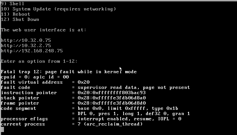Open the http://10.32.0.75 web interface address
This screenshot has height=135, width=237.
tap(26, 40)
